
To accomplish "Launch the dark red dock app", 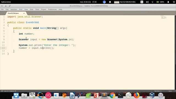I will pyautogui.click(x=144, y=95).
